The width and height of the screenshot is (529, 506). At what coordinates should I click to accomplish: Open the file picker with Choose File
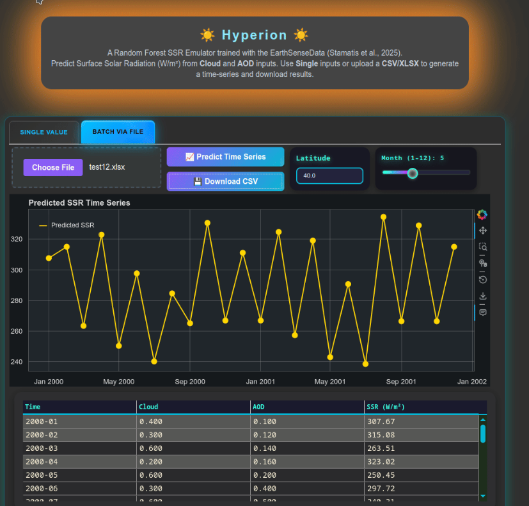(53, 167)
